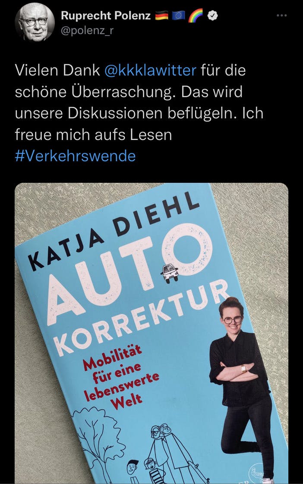The image size is (303, 484).
Task: Click the EU flag emoji
Action: pyautogui.click(x=178, y=15)
